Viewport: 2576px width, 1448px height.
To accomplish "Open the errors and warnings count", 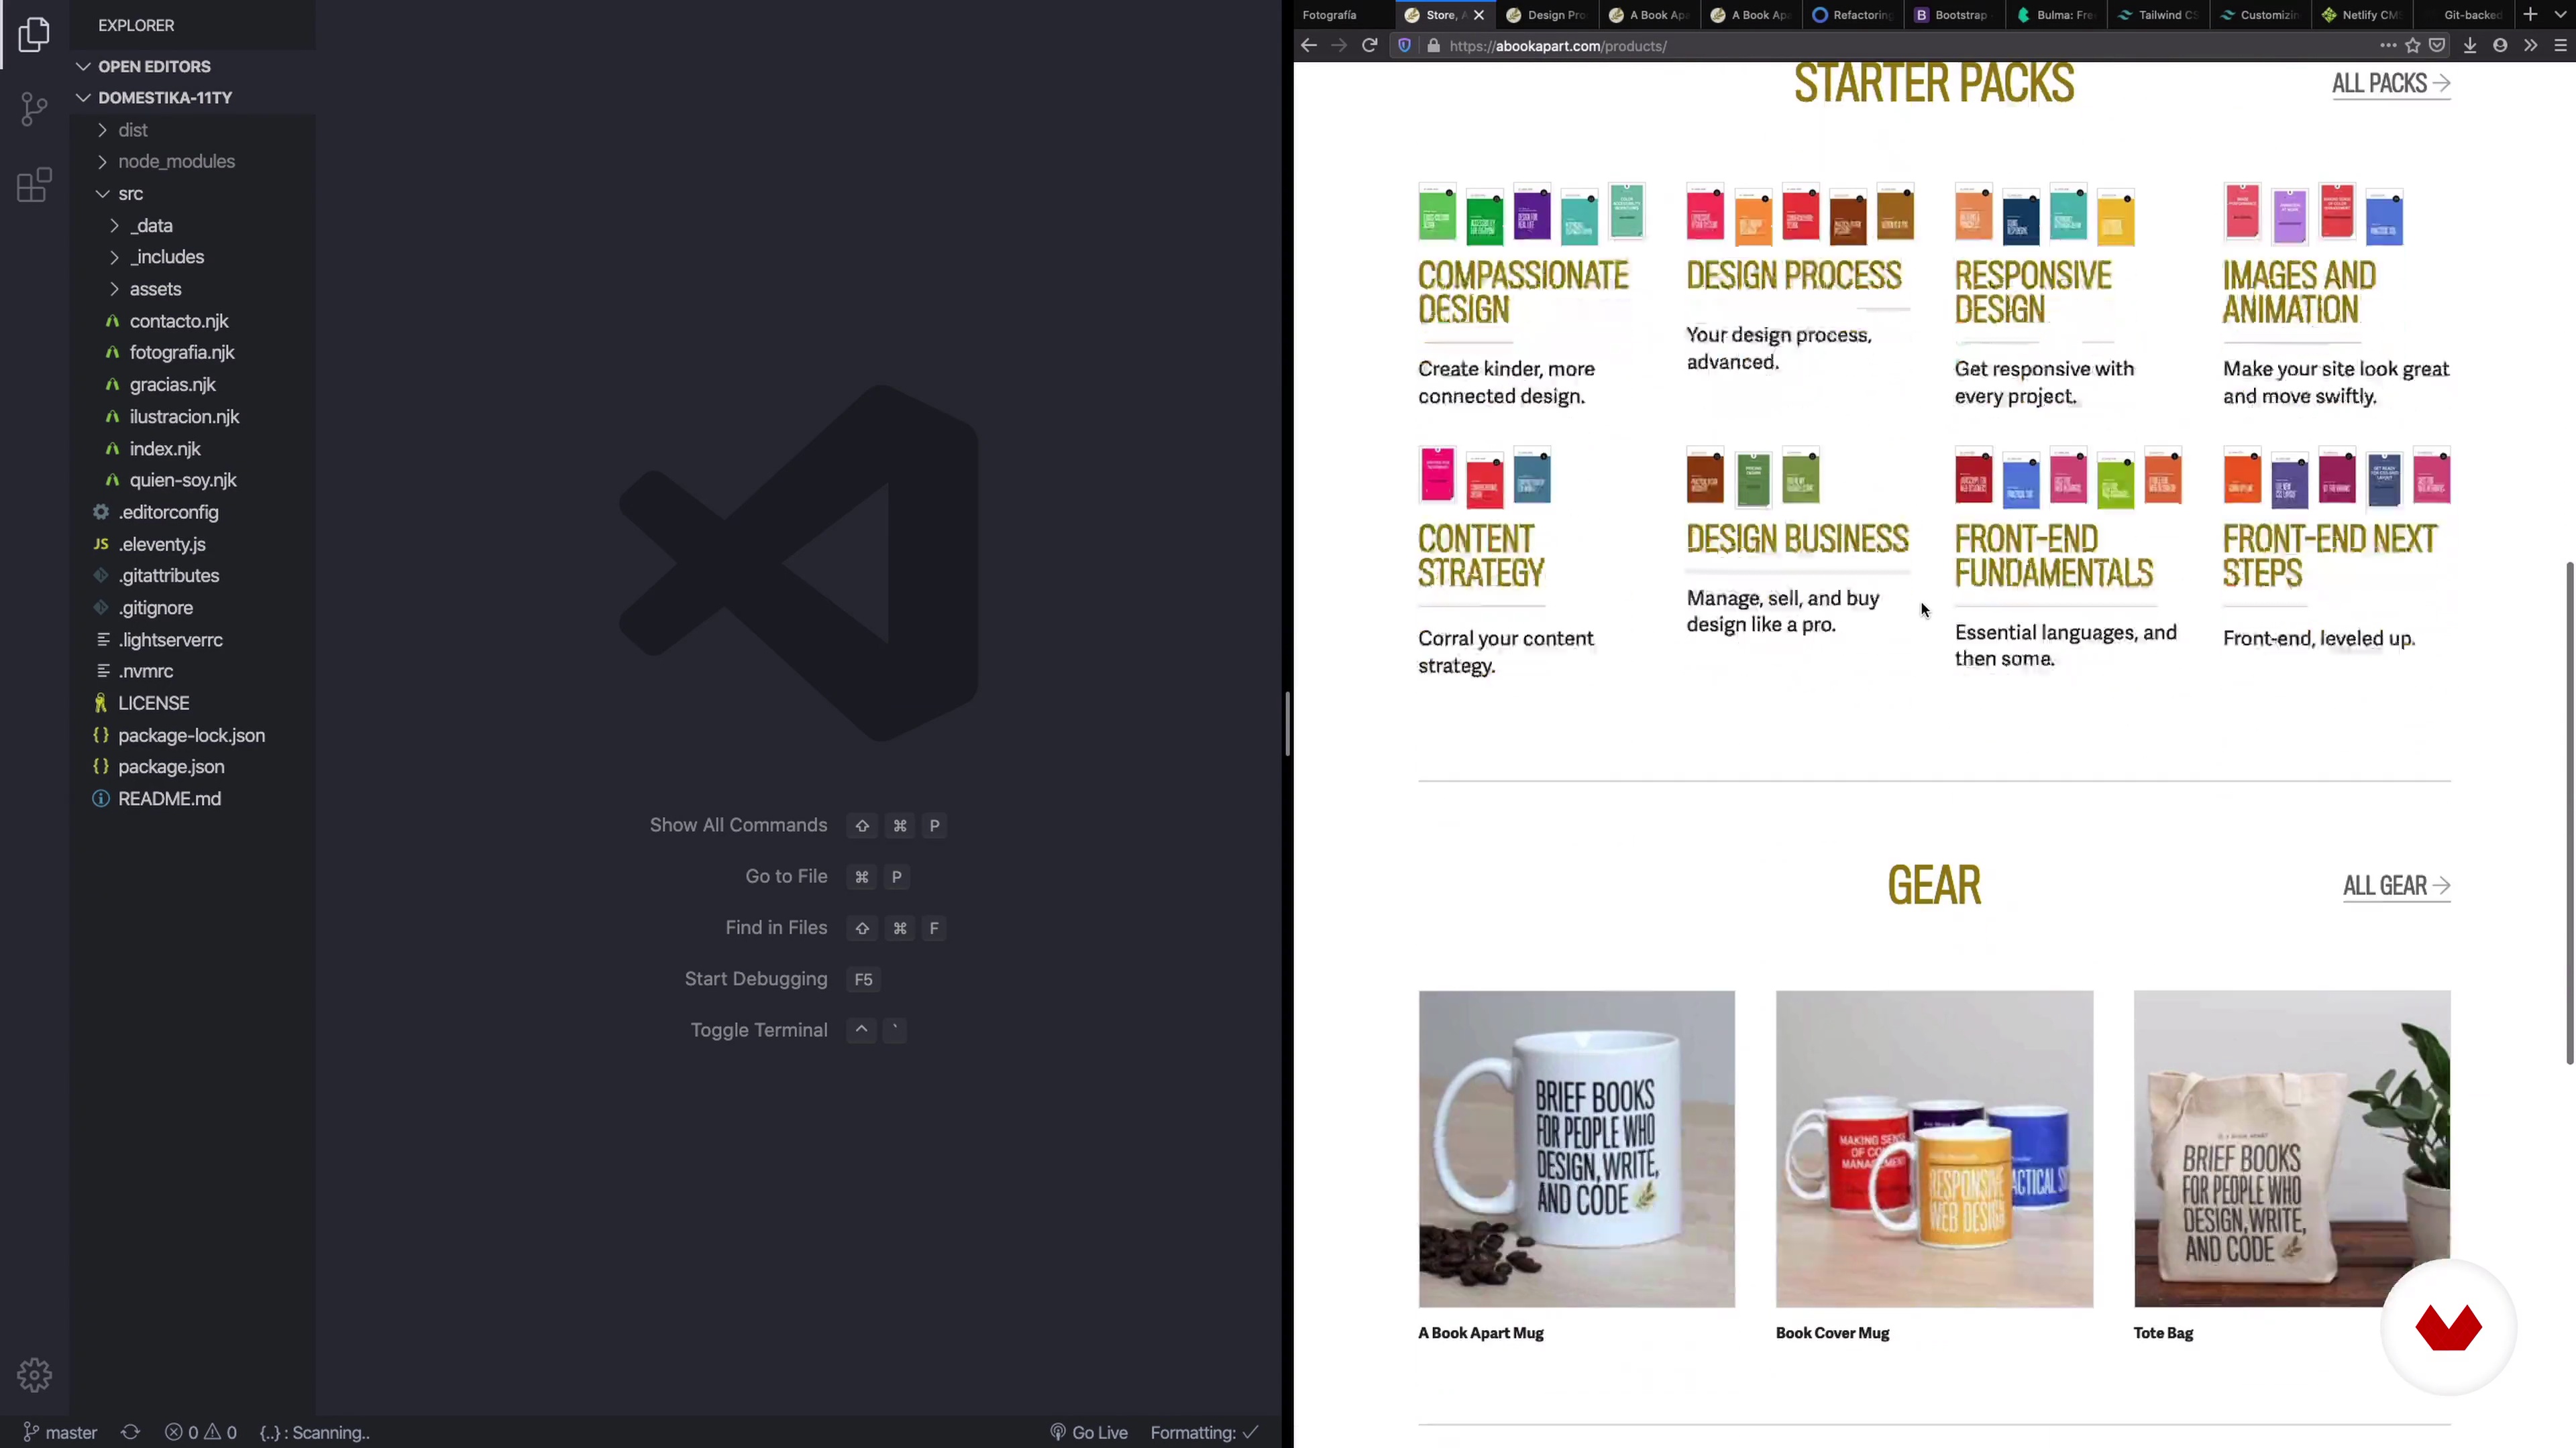I will pyautogui.click(x=201, y=1432).
